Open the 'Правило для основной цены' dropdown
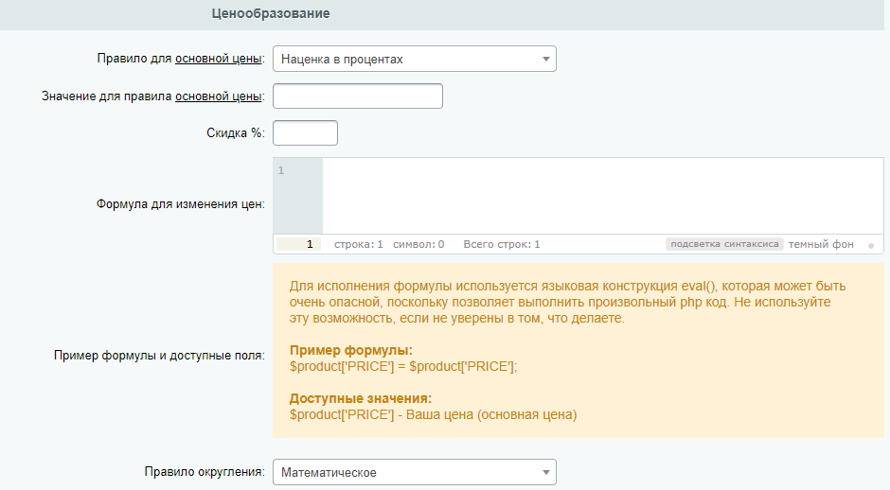 tap(415, 59)
